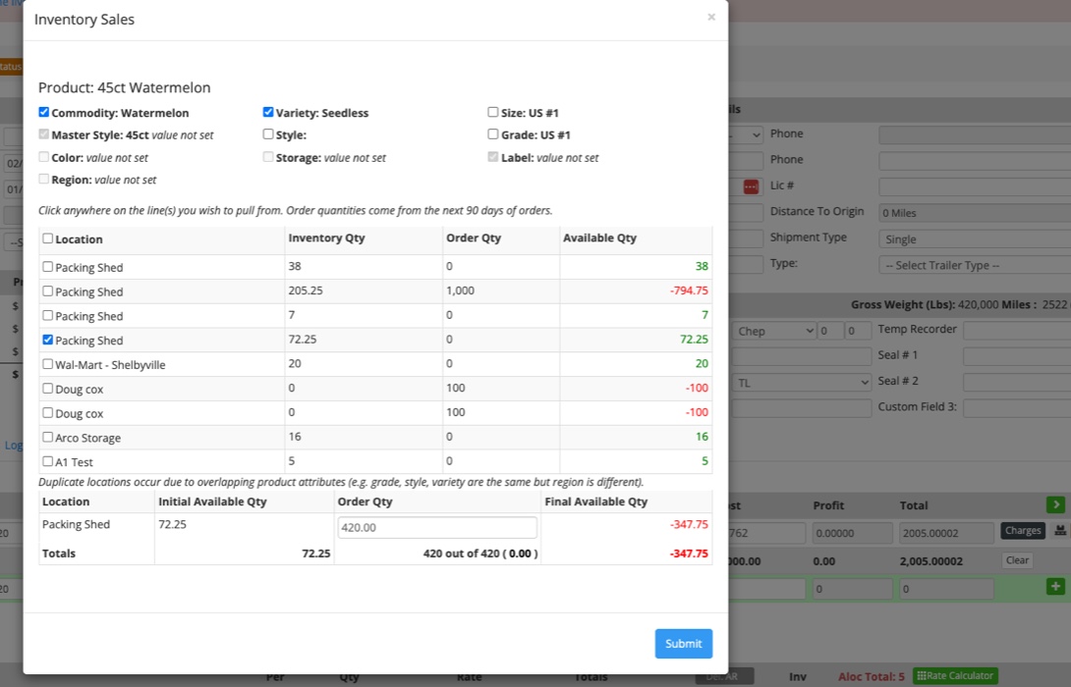Enable the Size: US #1 filter
This screenshot has height=687, width=1071.
493,113
